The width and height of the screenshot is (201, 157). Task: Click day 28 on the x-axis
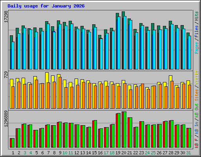(x=171, y=153)
